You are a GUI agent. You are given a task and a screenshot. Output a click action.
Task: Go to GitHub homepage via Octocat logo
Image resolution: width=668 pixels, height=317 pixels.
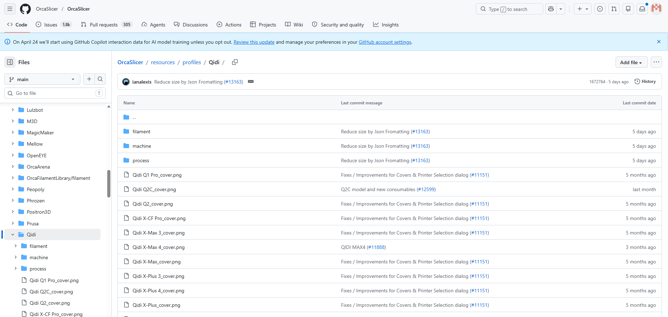pyautogui.click(x=25, y=9)
